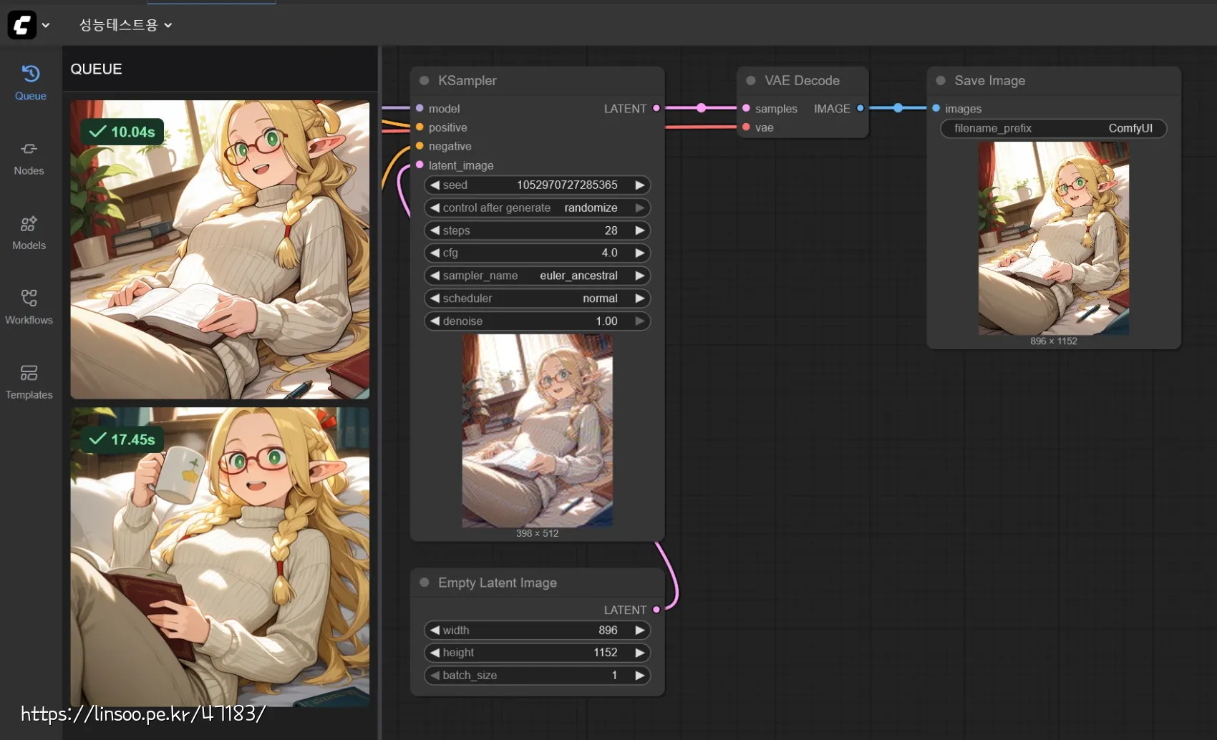
Task: Increase the width value with right arrow
Action: click(x=640, y=630)
